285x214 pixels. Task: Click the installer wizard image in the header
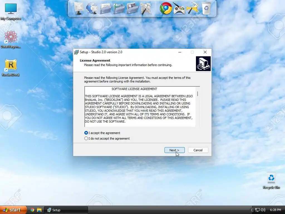point(203,64)
